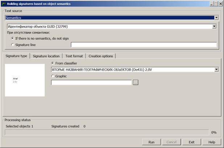This screenshot has height=148, width=224.
Task: Choose the 'From classifier' radio option
Action: pos(53,63)
